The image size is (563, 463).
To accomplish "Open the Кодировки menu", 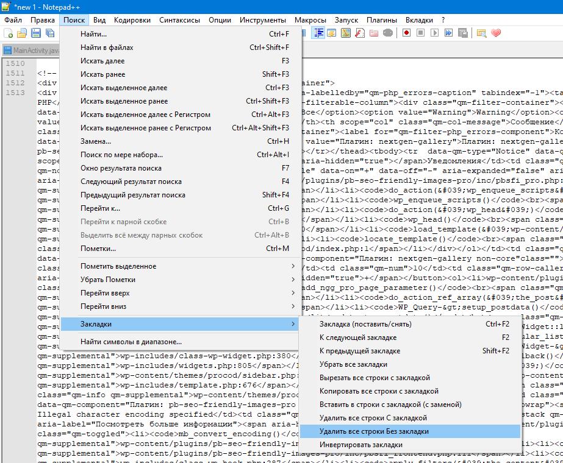I will click(132, 20).
